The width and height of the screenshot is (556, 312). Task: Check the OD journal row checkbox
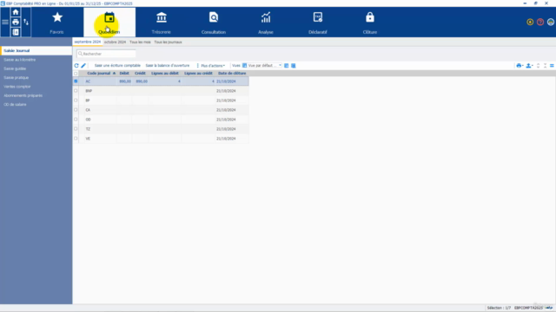click(76, 120)
